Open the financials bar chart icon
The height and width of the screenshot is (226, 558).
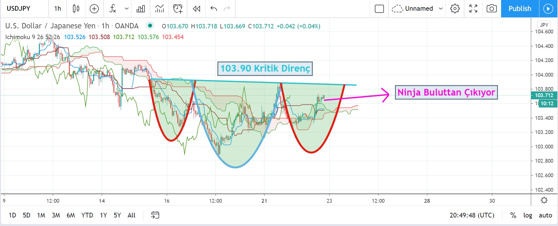pos(141,9)
